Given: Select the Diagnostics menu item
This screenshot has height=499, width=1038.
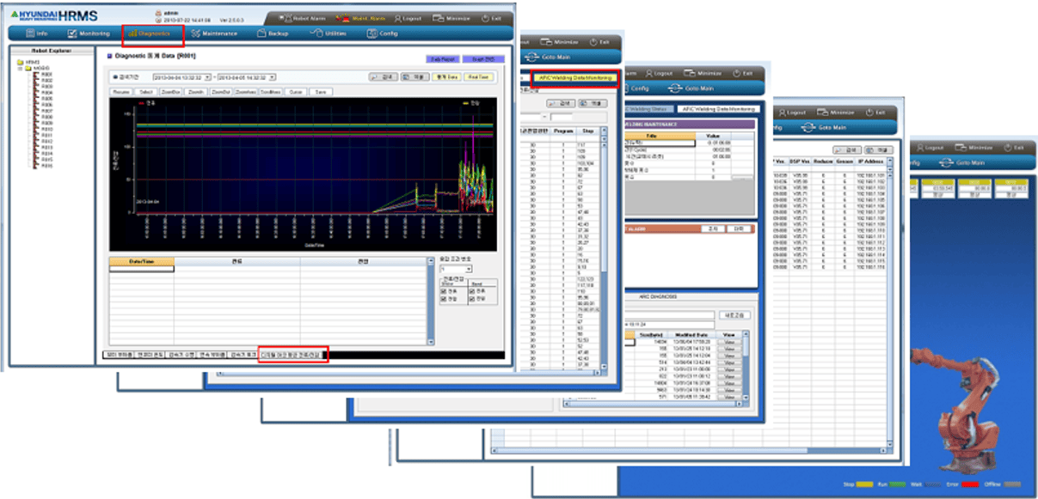Looking at the screenshot, I should coord(154,33).
